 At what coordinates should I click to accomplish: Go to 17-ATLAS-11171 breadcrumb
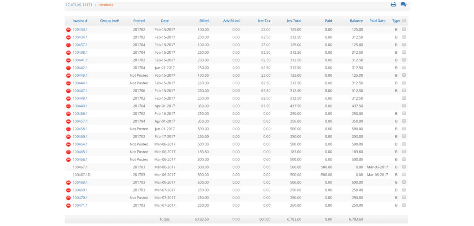[79, 5]
